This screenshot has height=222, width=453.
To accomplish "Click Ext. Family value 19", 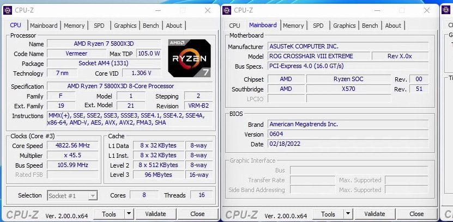I will point(61,106).
